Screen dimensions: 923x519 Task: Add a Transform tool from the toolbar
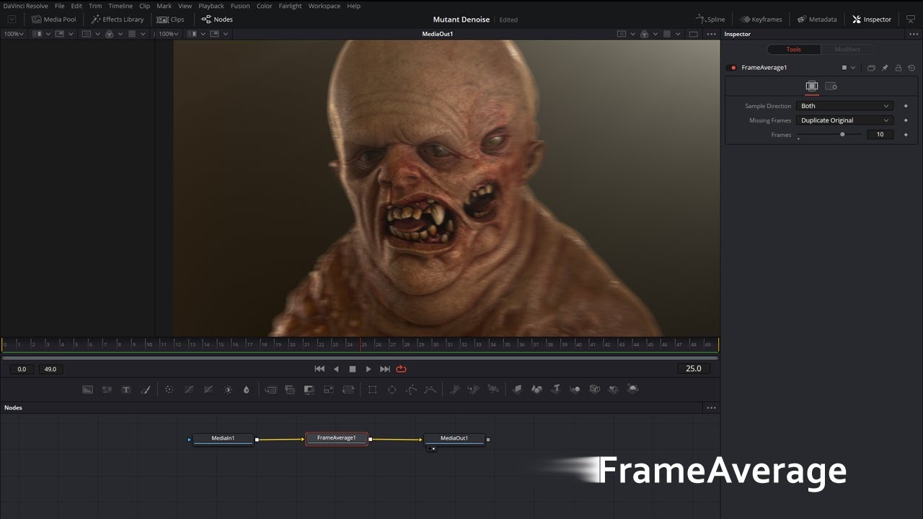tap(348, 389)
